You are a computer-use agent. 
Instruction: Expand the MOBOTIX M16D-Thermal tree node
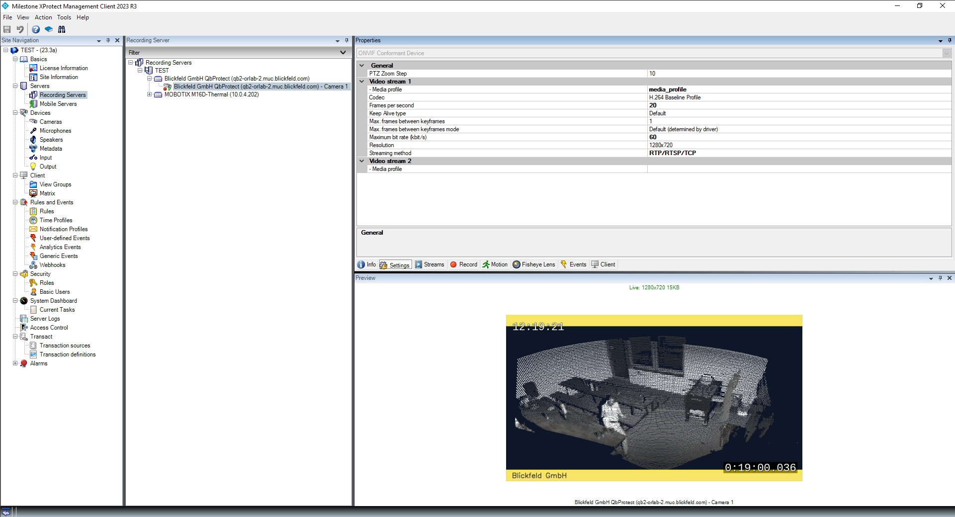tap(149, 94)
